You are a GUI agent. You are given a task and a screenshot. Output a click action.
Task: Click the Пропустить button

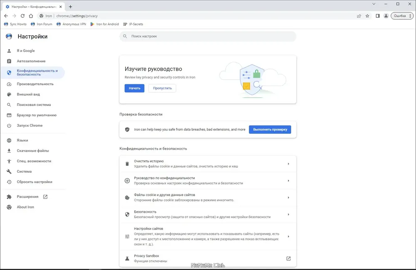point(162,88)
